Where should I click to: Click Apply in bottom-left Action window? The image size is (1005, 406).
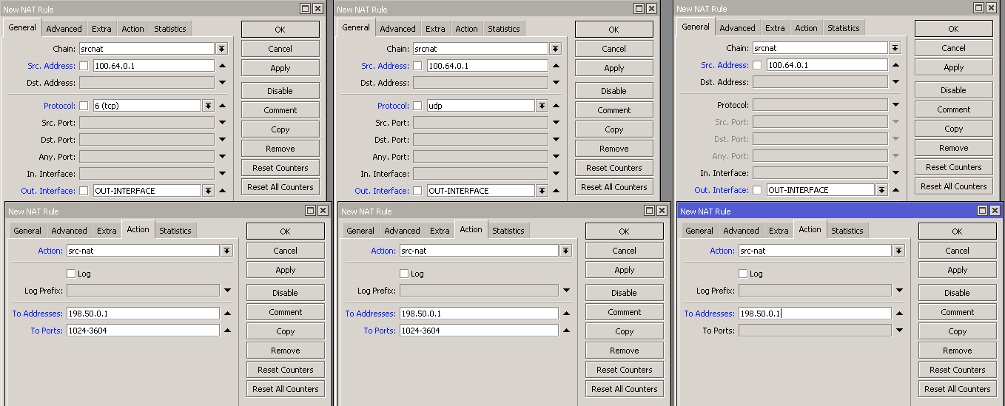click(x=285, y=270)
